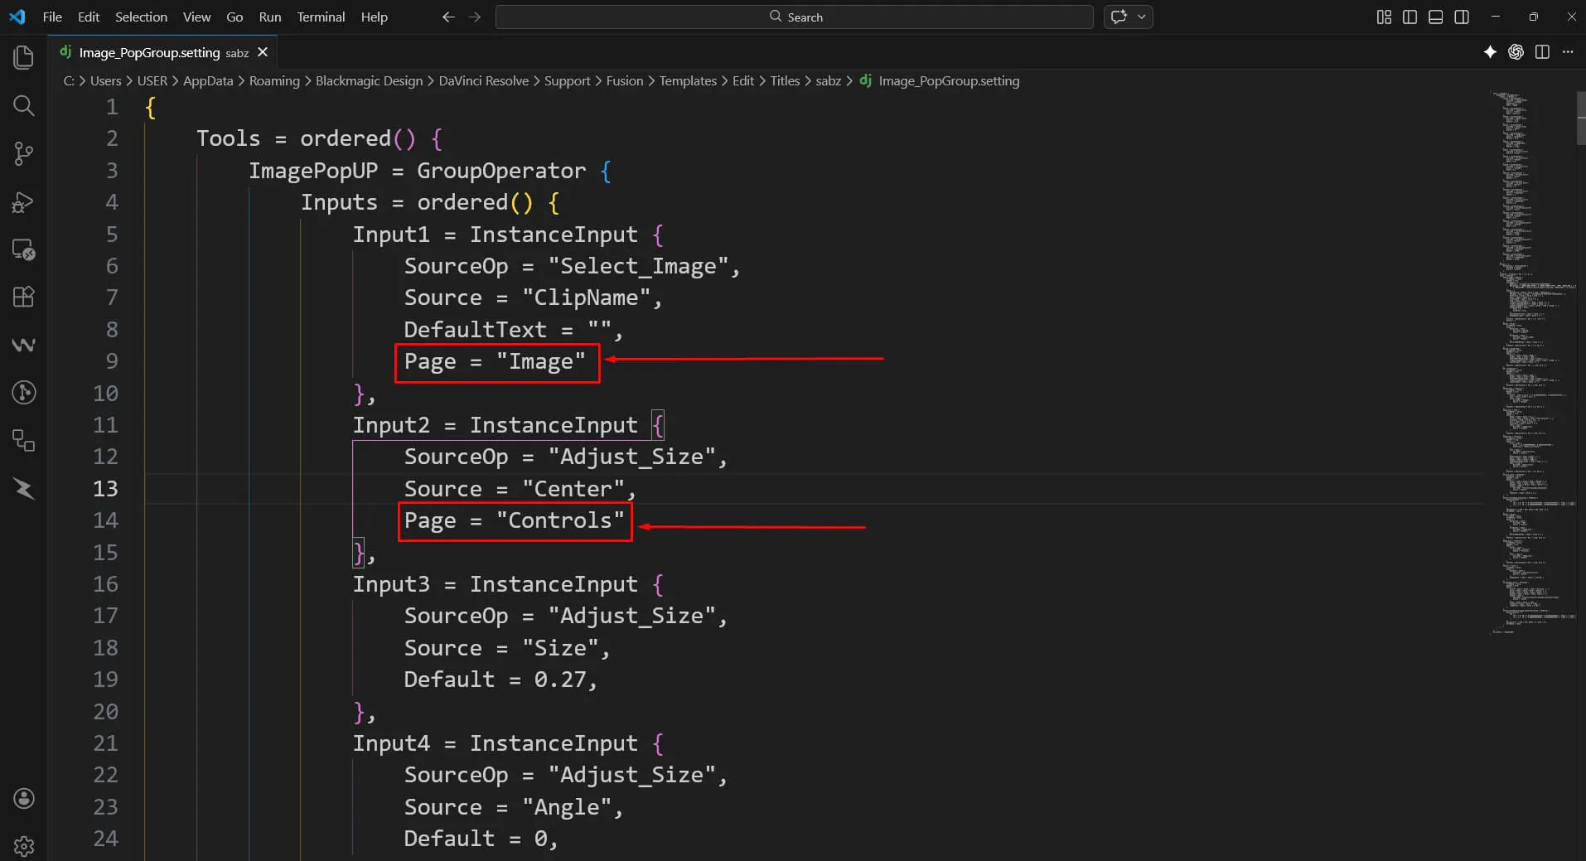The width and height of the screenshot is (1586, 861).
Task: Click the W-shaped extension icon in activity bar
Action: [x=23, y=345]
